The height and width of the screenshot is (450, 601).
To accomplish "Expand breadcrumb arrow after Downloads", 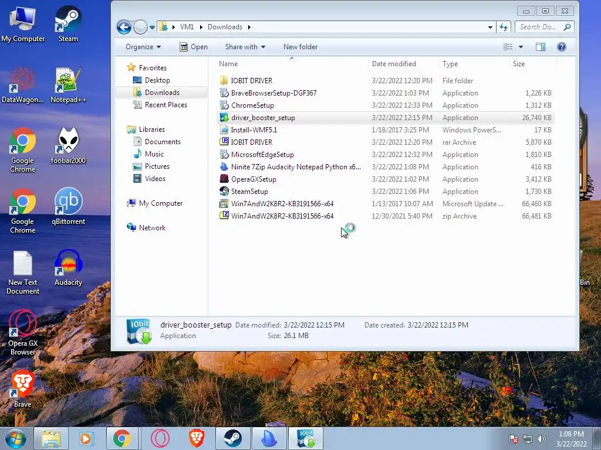I will point(249,27).
